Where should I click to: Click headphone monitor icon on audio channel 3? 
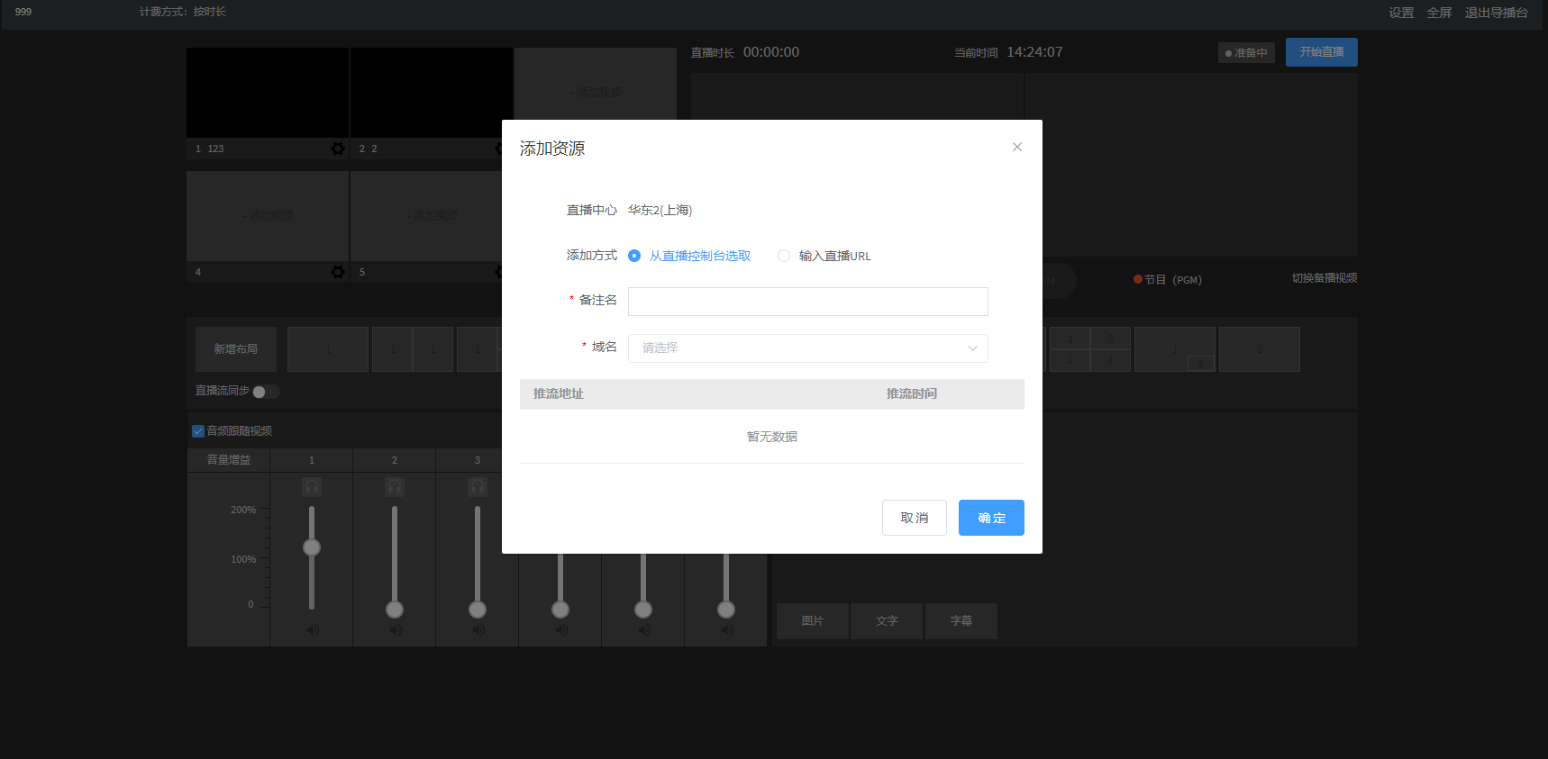478,487
